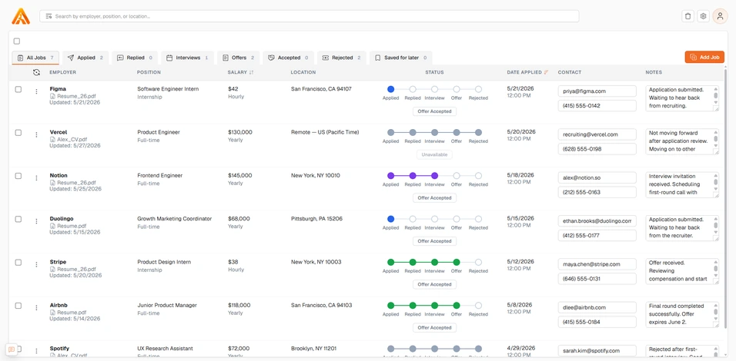Click Junior Product Manager position text
Image resolution: width=736 pixels, height=361 pixels.
click(167, 305)
